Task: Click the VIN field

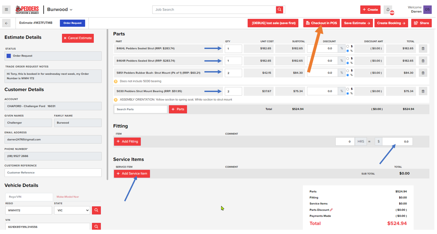Action: (x=48, y=227)
